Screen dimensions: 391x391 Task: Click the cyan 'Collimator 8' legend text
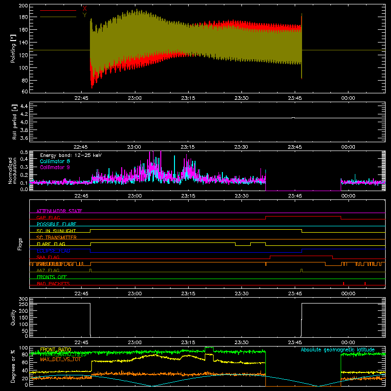click(x=55, y=161)
